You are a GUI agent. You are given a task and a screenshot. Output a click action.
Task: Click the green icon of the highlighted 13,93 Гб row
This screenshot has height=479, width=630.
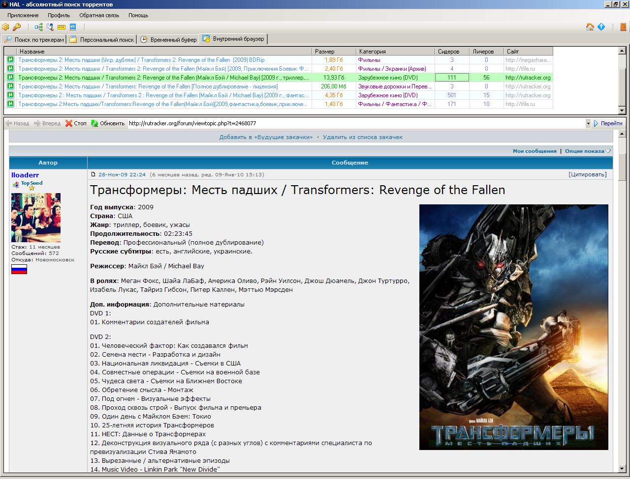point(10,78)
